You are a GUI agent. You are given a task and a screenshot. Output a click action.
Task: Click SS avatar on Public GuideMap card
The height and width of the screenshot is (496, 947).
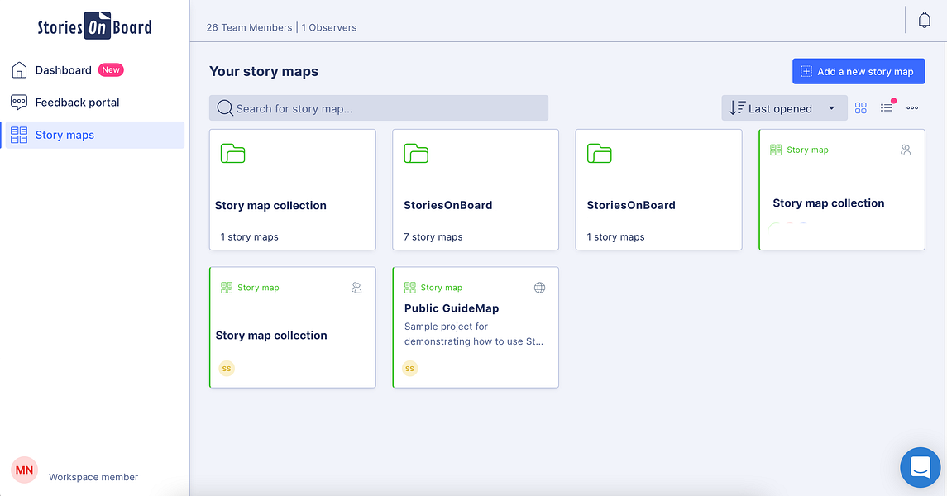pos(409,368)
